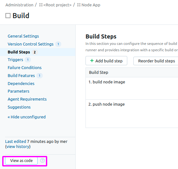Image resolution: width=178 pixels, height=169 pixels.
Task: Open Suggestions section
Action: pyautogui.click(x=19, y=107)
